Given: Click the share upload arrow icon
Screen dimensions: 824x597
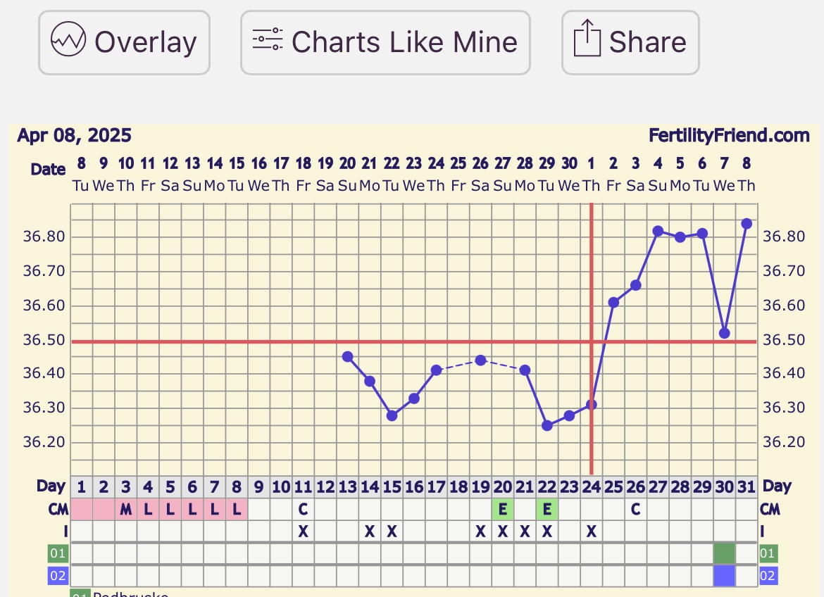Looking at the screenshot, I should [586, 39].
